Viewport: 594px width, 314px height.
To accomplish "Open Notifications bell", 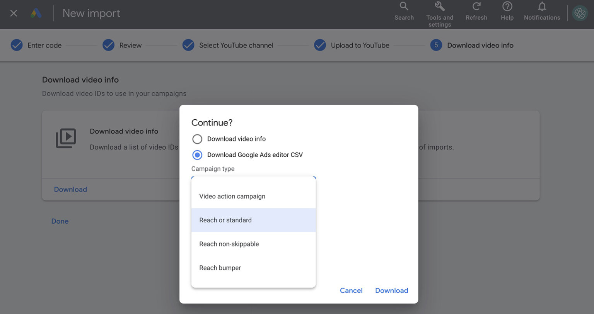I will point(542,12).
